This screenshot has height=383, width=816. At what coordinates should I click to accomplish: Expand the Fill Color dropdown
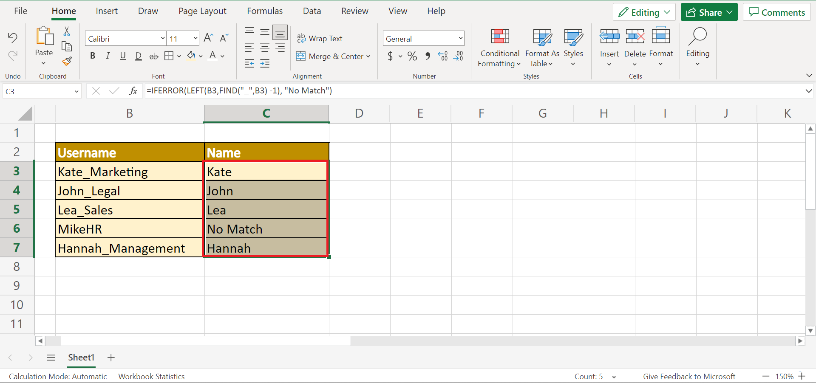coord(200,56)
